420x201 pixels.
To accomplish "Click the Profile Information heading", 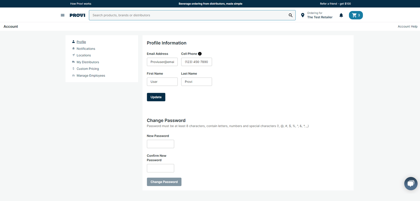I will tap(167, 43).
